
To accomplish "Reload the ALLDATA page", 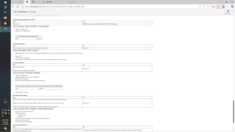I will (18, 7).
